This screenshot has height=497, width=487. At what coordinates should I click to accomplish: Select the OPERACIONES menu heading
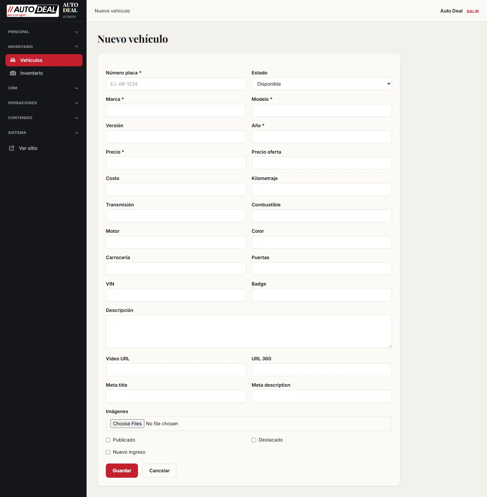22,103
